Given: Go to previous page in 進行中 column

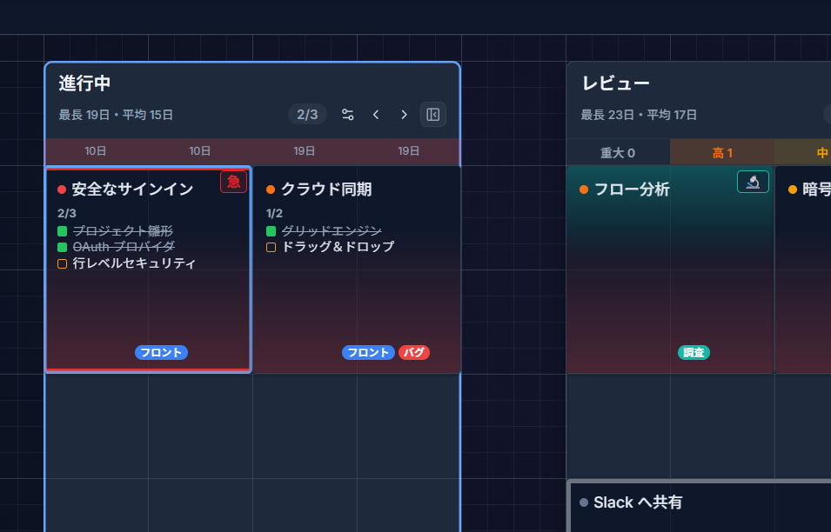Looking at the screenshot, I should point(376,115).
